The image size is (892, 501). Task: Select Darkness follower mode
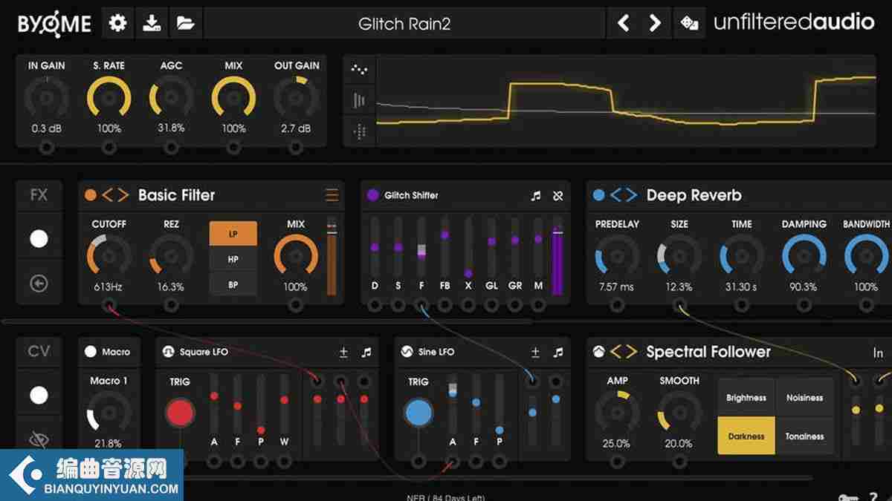pos(746,436)
